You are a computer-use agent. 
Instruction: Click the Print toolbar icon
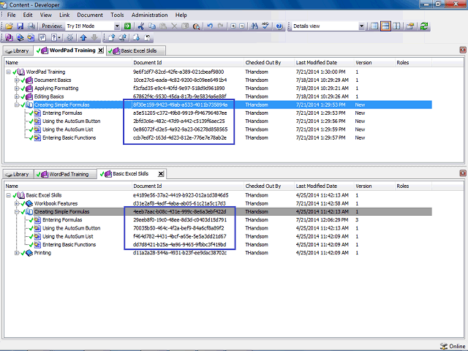[31, 26]
